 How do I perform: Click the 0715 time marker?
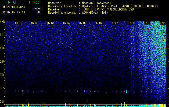82,23
